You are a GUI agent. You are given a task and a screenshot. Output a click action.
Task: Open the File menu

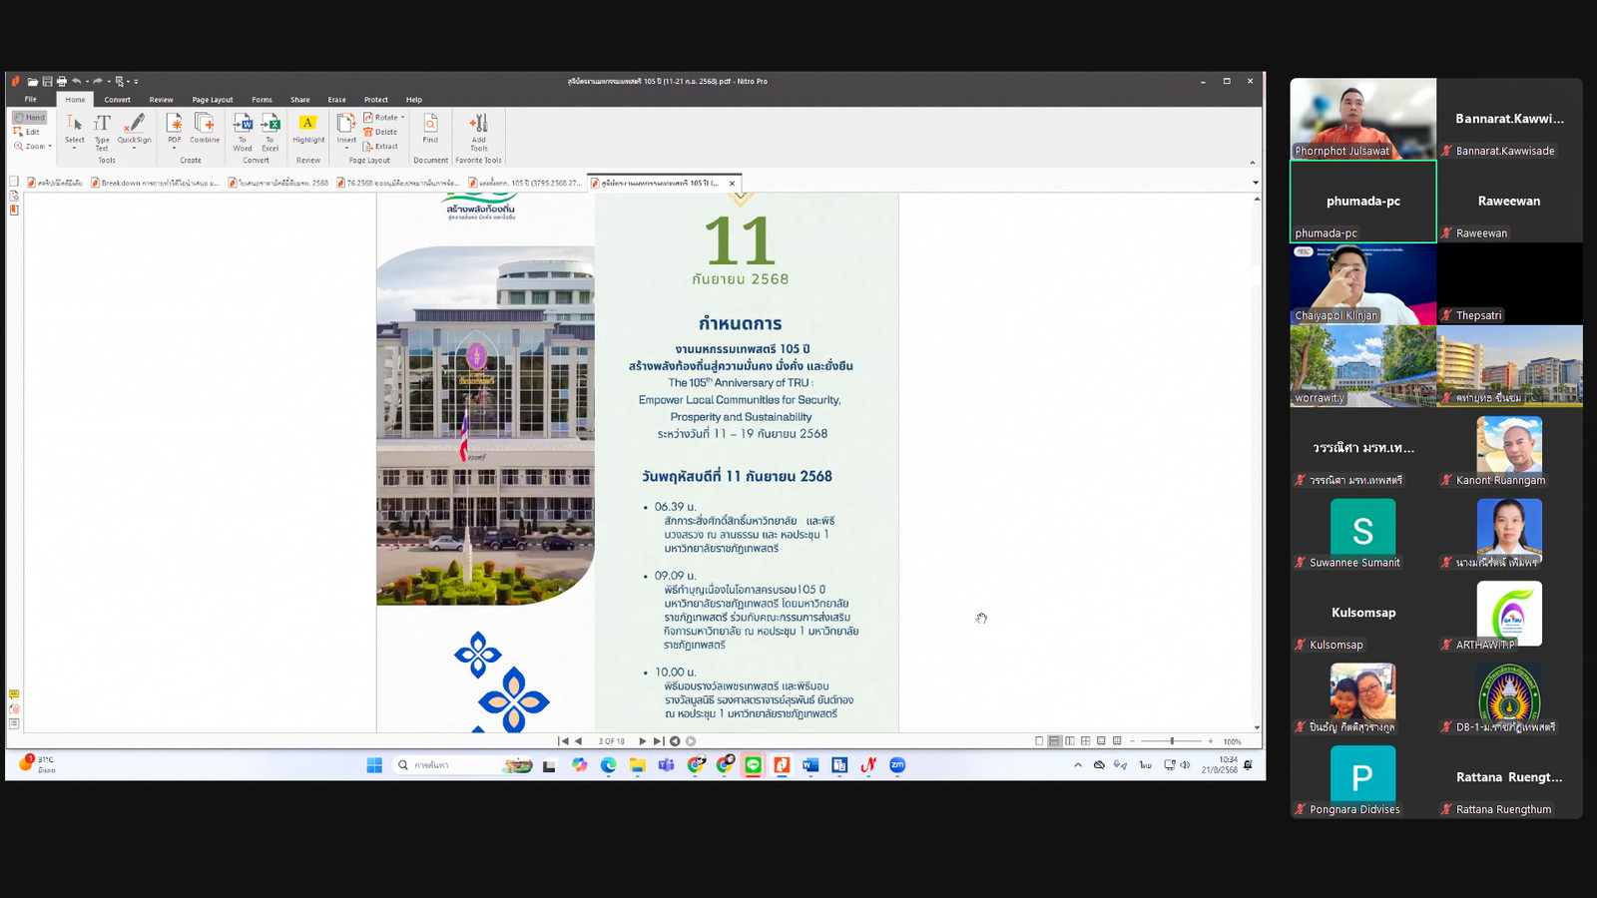(x=31, y=99)
